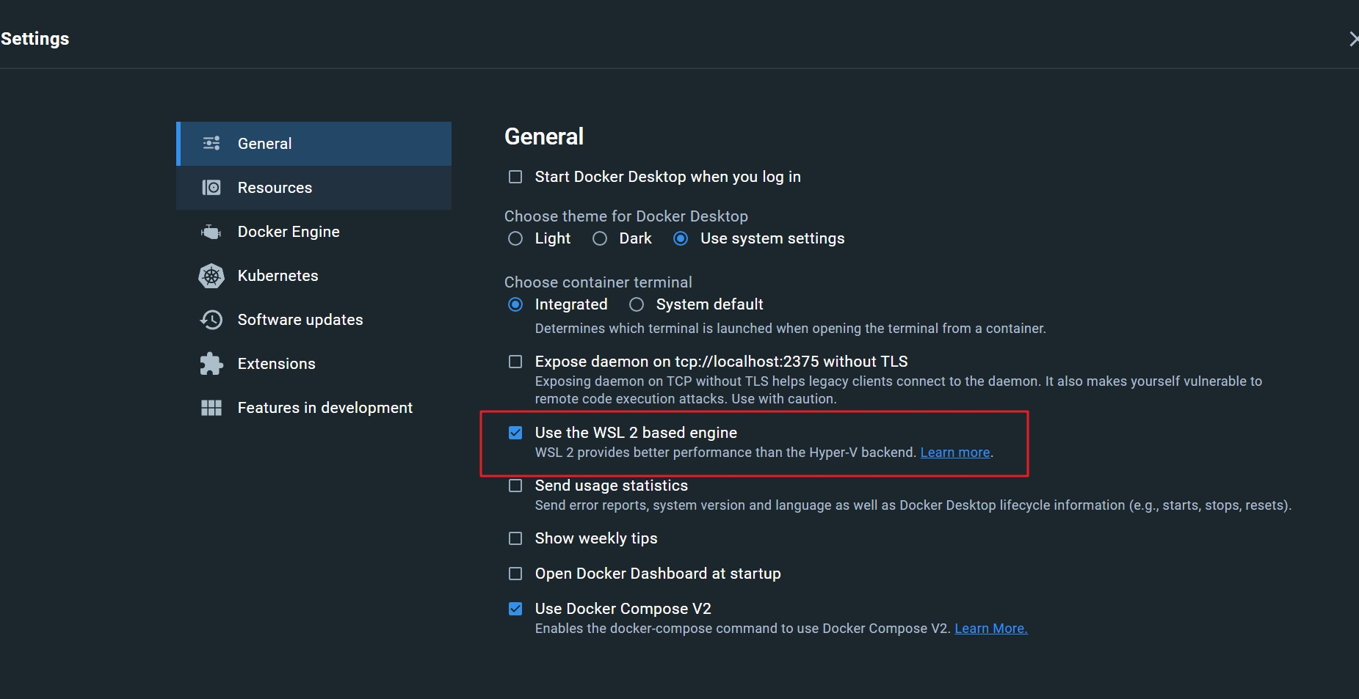Enable Send usage statistics checkbox

515,486
